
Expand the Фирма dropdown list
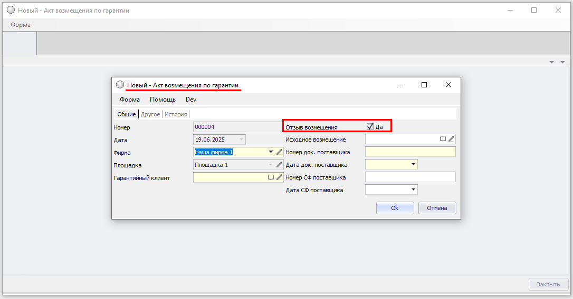pyautogui.click(x=271, y=152)
